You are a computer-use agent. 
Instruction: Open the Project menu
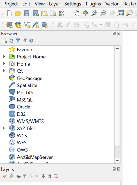pos(11,4)
